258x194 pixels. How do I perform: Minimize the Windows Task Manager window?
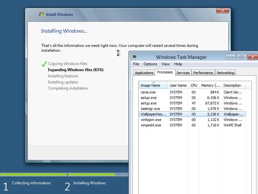[x=231, y=57]
